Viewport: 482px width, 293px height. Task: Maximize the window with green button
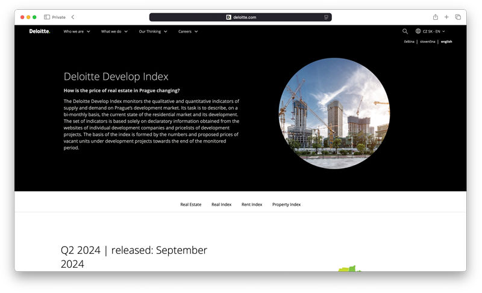point(34,17)
